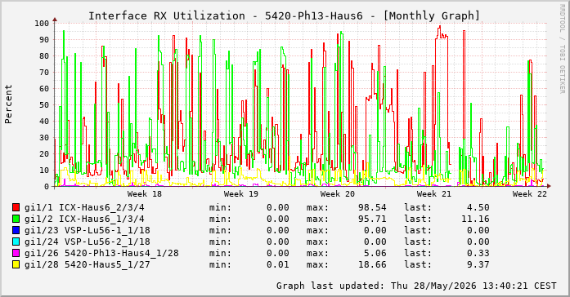Click the last value 0.33
570x297 pixels.
coord(478,253)
